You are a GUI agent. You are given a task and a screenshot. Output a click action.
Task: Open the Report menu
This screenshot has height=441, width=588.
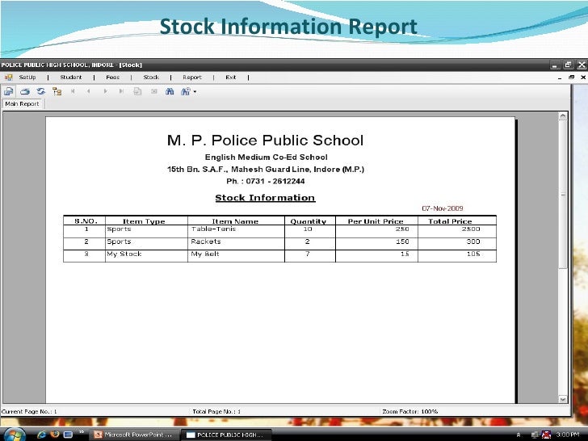point(192,77)
